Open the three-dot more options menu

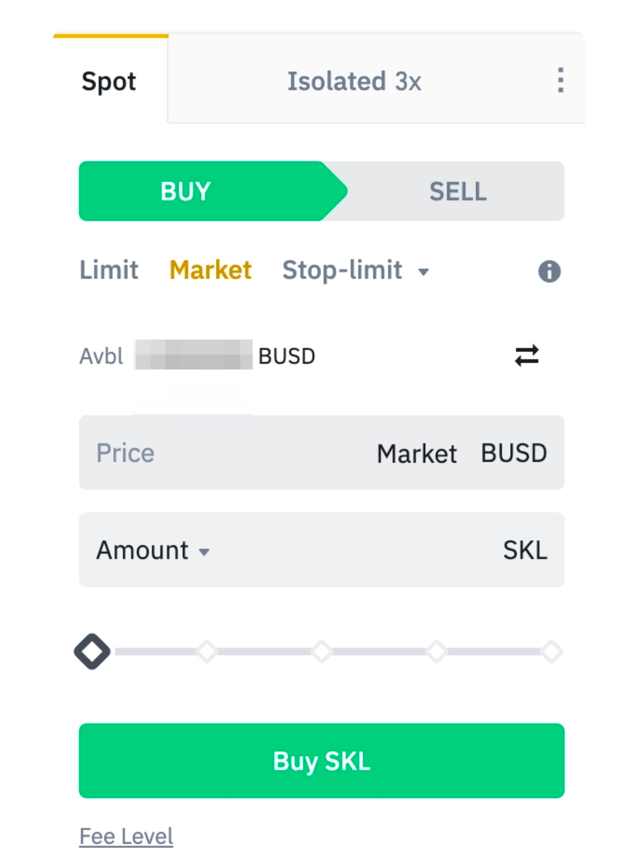pos(560,80)
